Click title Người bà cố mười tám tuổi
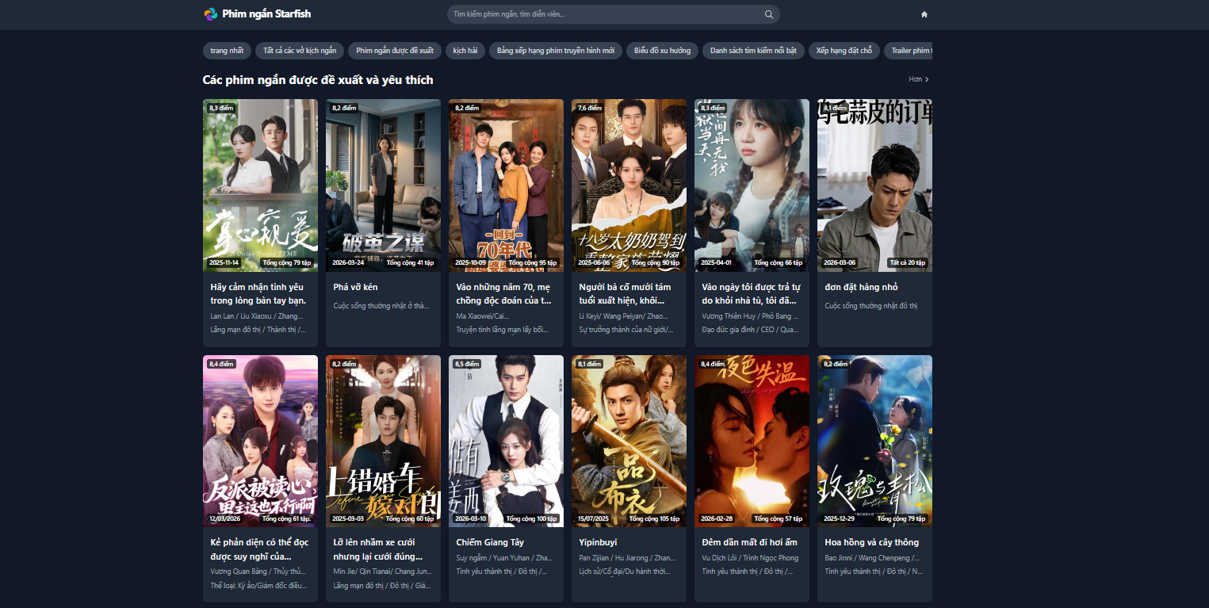1209x608 pixels. click(626, 293)
